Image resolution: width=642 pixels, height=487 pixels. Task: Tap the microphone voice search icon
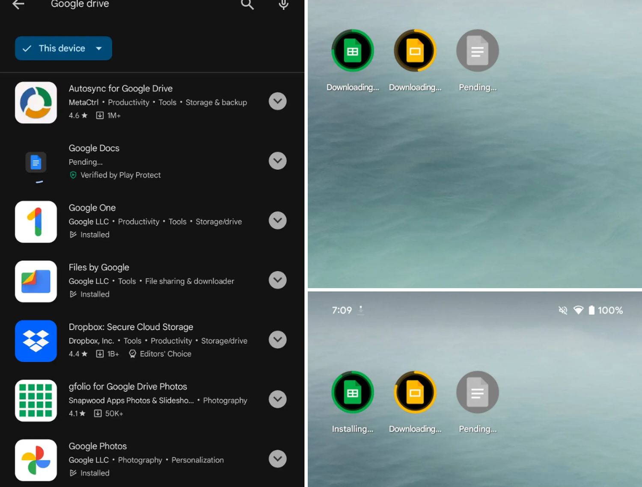pyautogui.click(x=283, y=5)
